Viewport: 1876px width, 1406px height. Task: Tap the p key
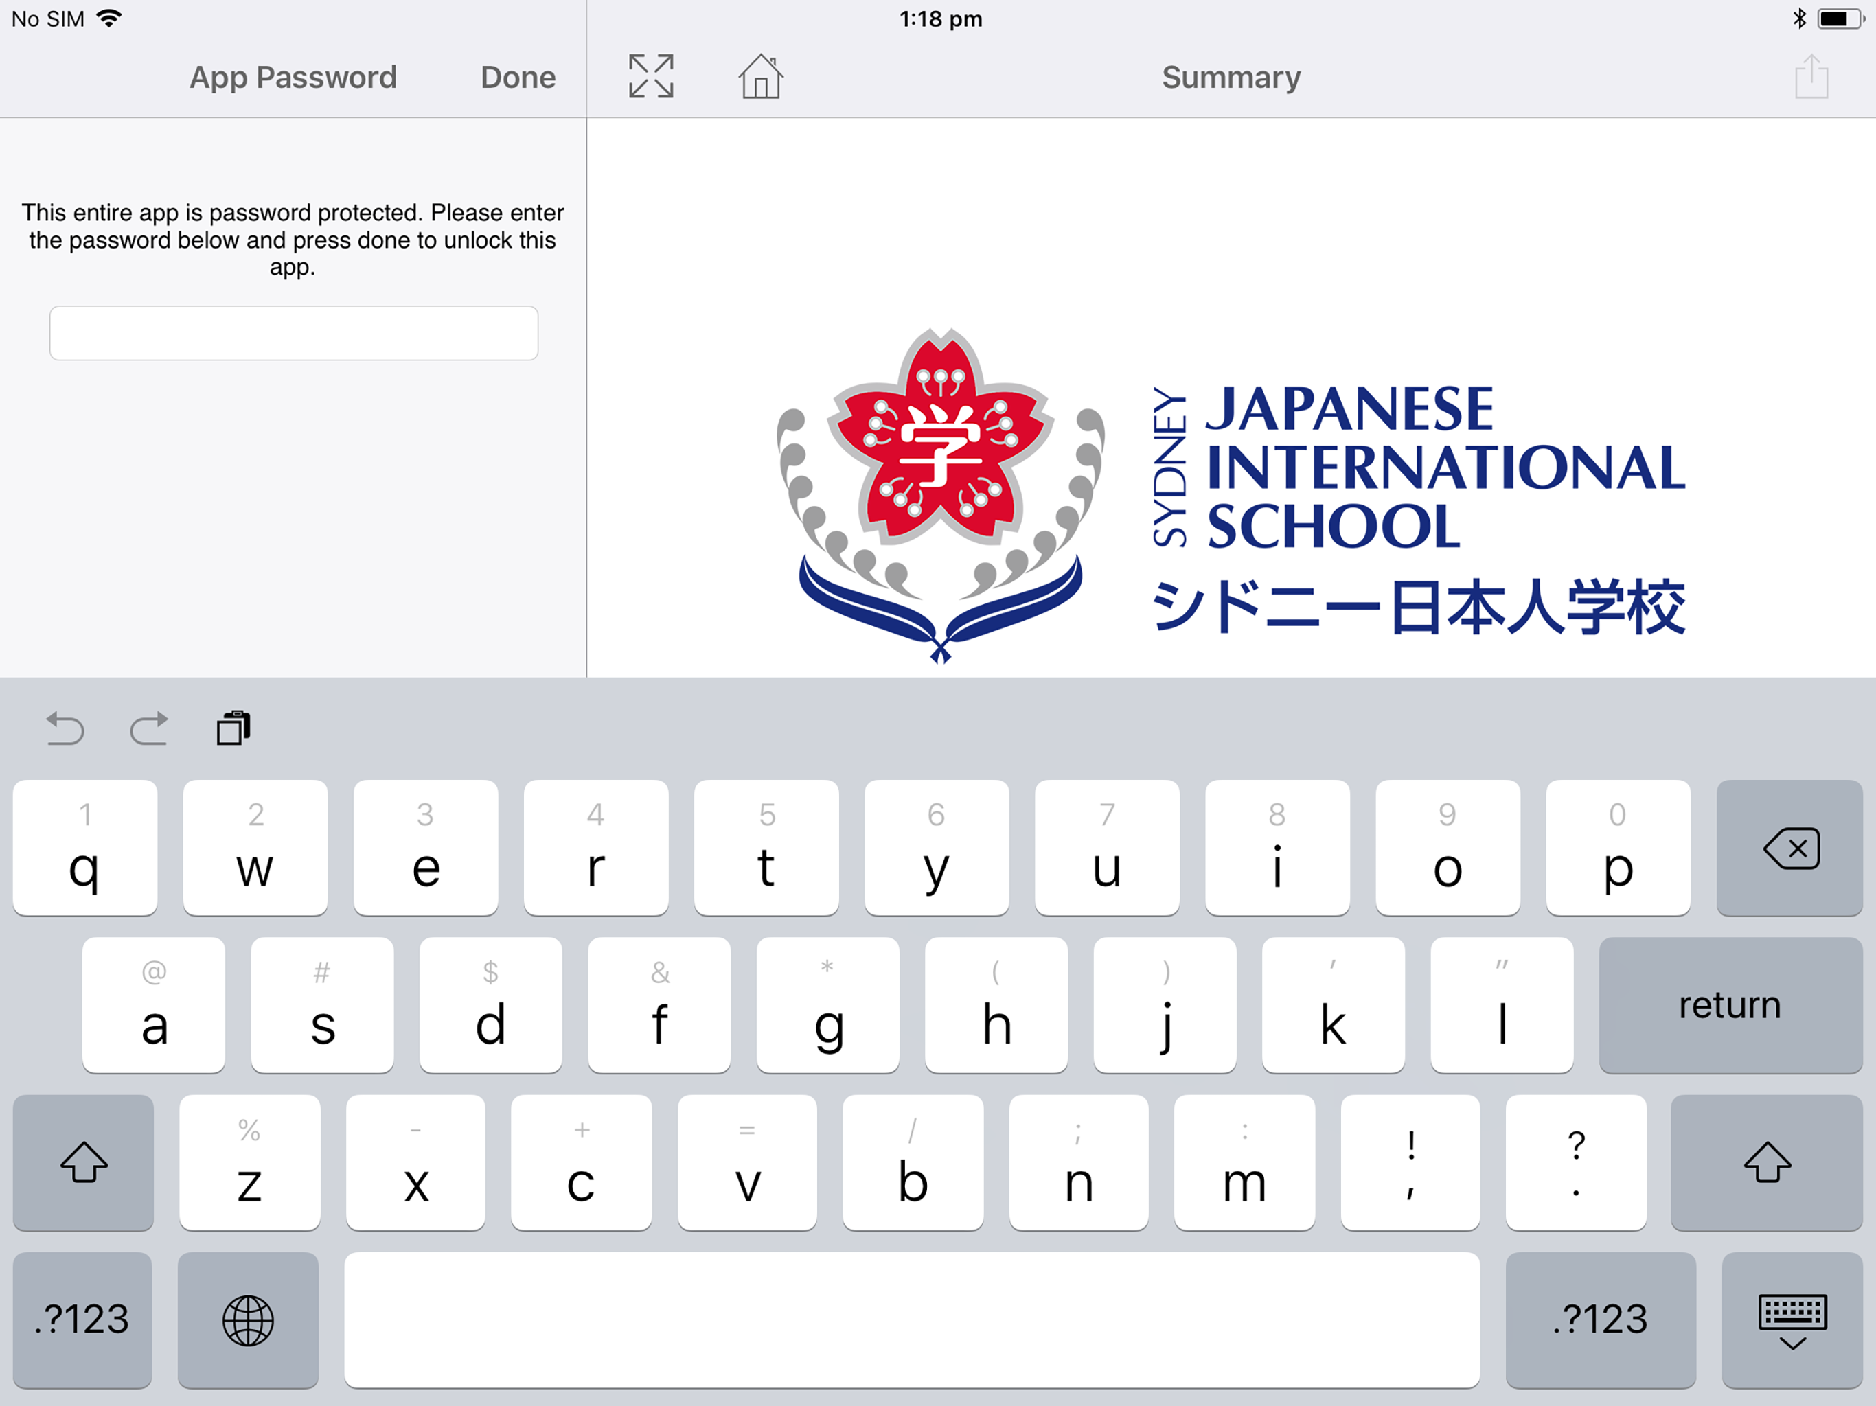pyautogui.click(x=1619, y=848)
